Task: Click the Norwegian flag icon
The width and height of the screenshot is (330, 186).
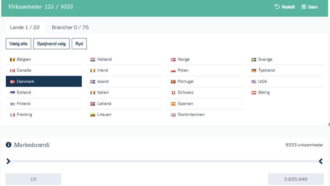Action: point(173,60)
